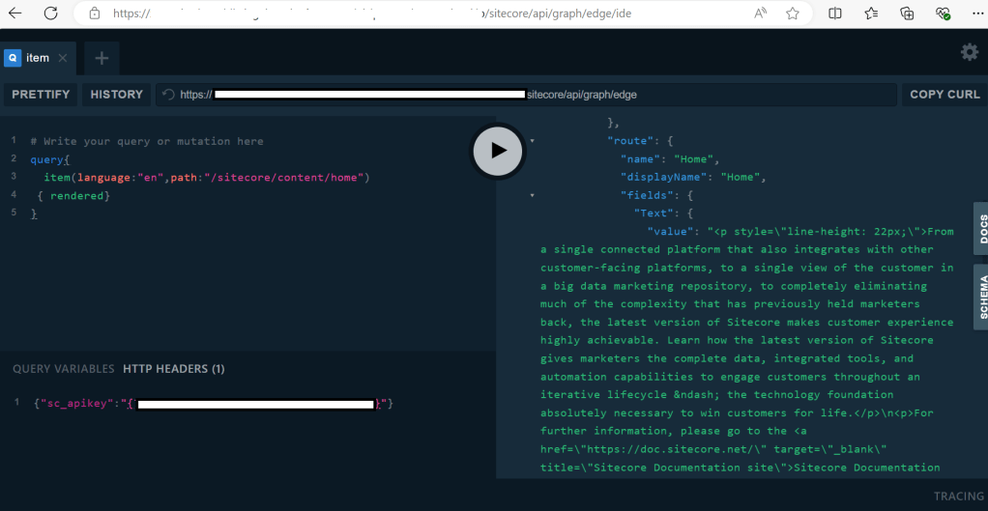
Task: Open browser split screen icon
Action: [835, 14]
